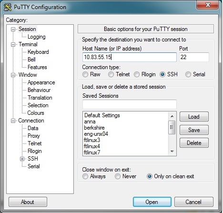Viewport: 223px width, 213px height.
Task: Open the Rlogin category in the tree
Action: pyautogui.click(x=35, y=151)
